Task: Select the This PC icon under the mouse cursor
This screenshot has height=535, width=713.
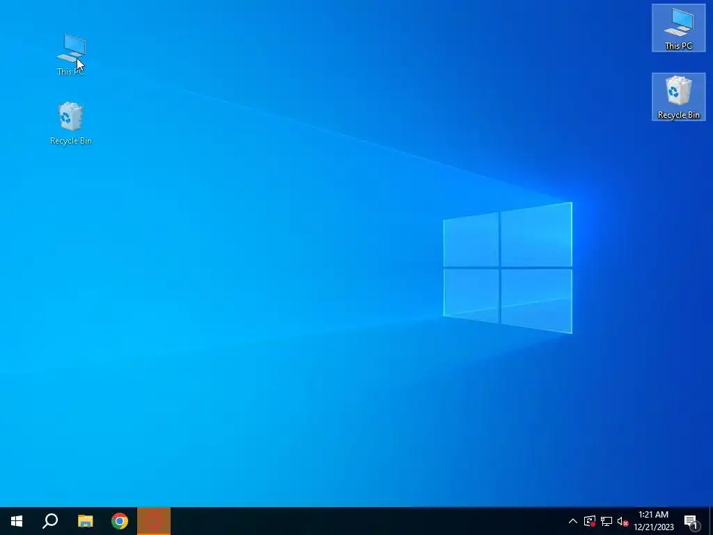Action: click(71, 54)
